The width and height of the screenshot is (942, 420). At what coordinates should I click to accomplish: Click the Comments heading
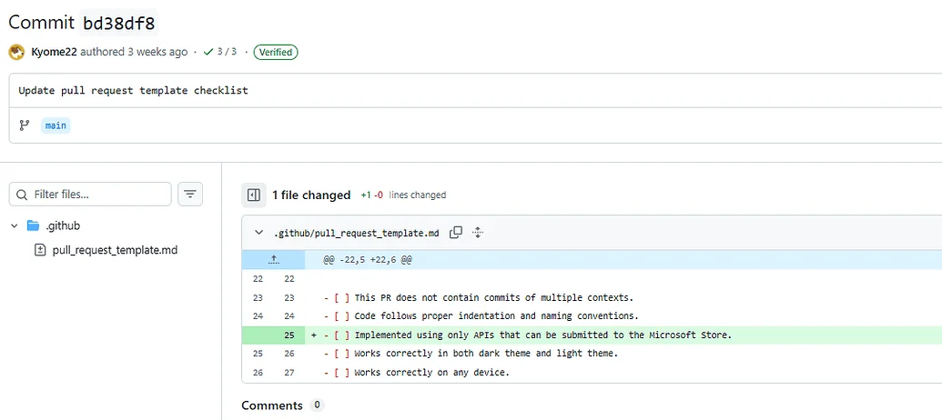pyautogui.click(x=272, y=405)
